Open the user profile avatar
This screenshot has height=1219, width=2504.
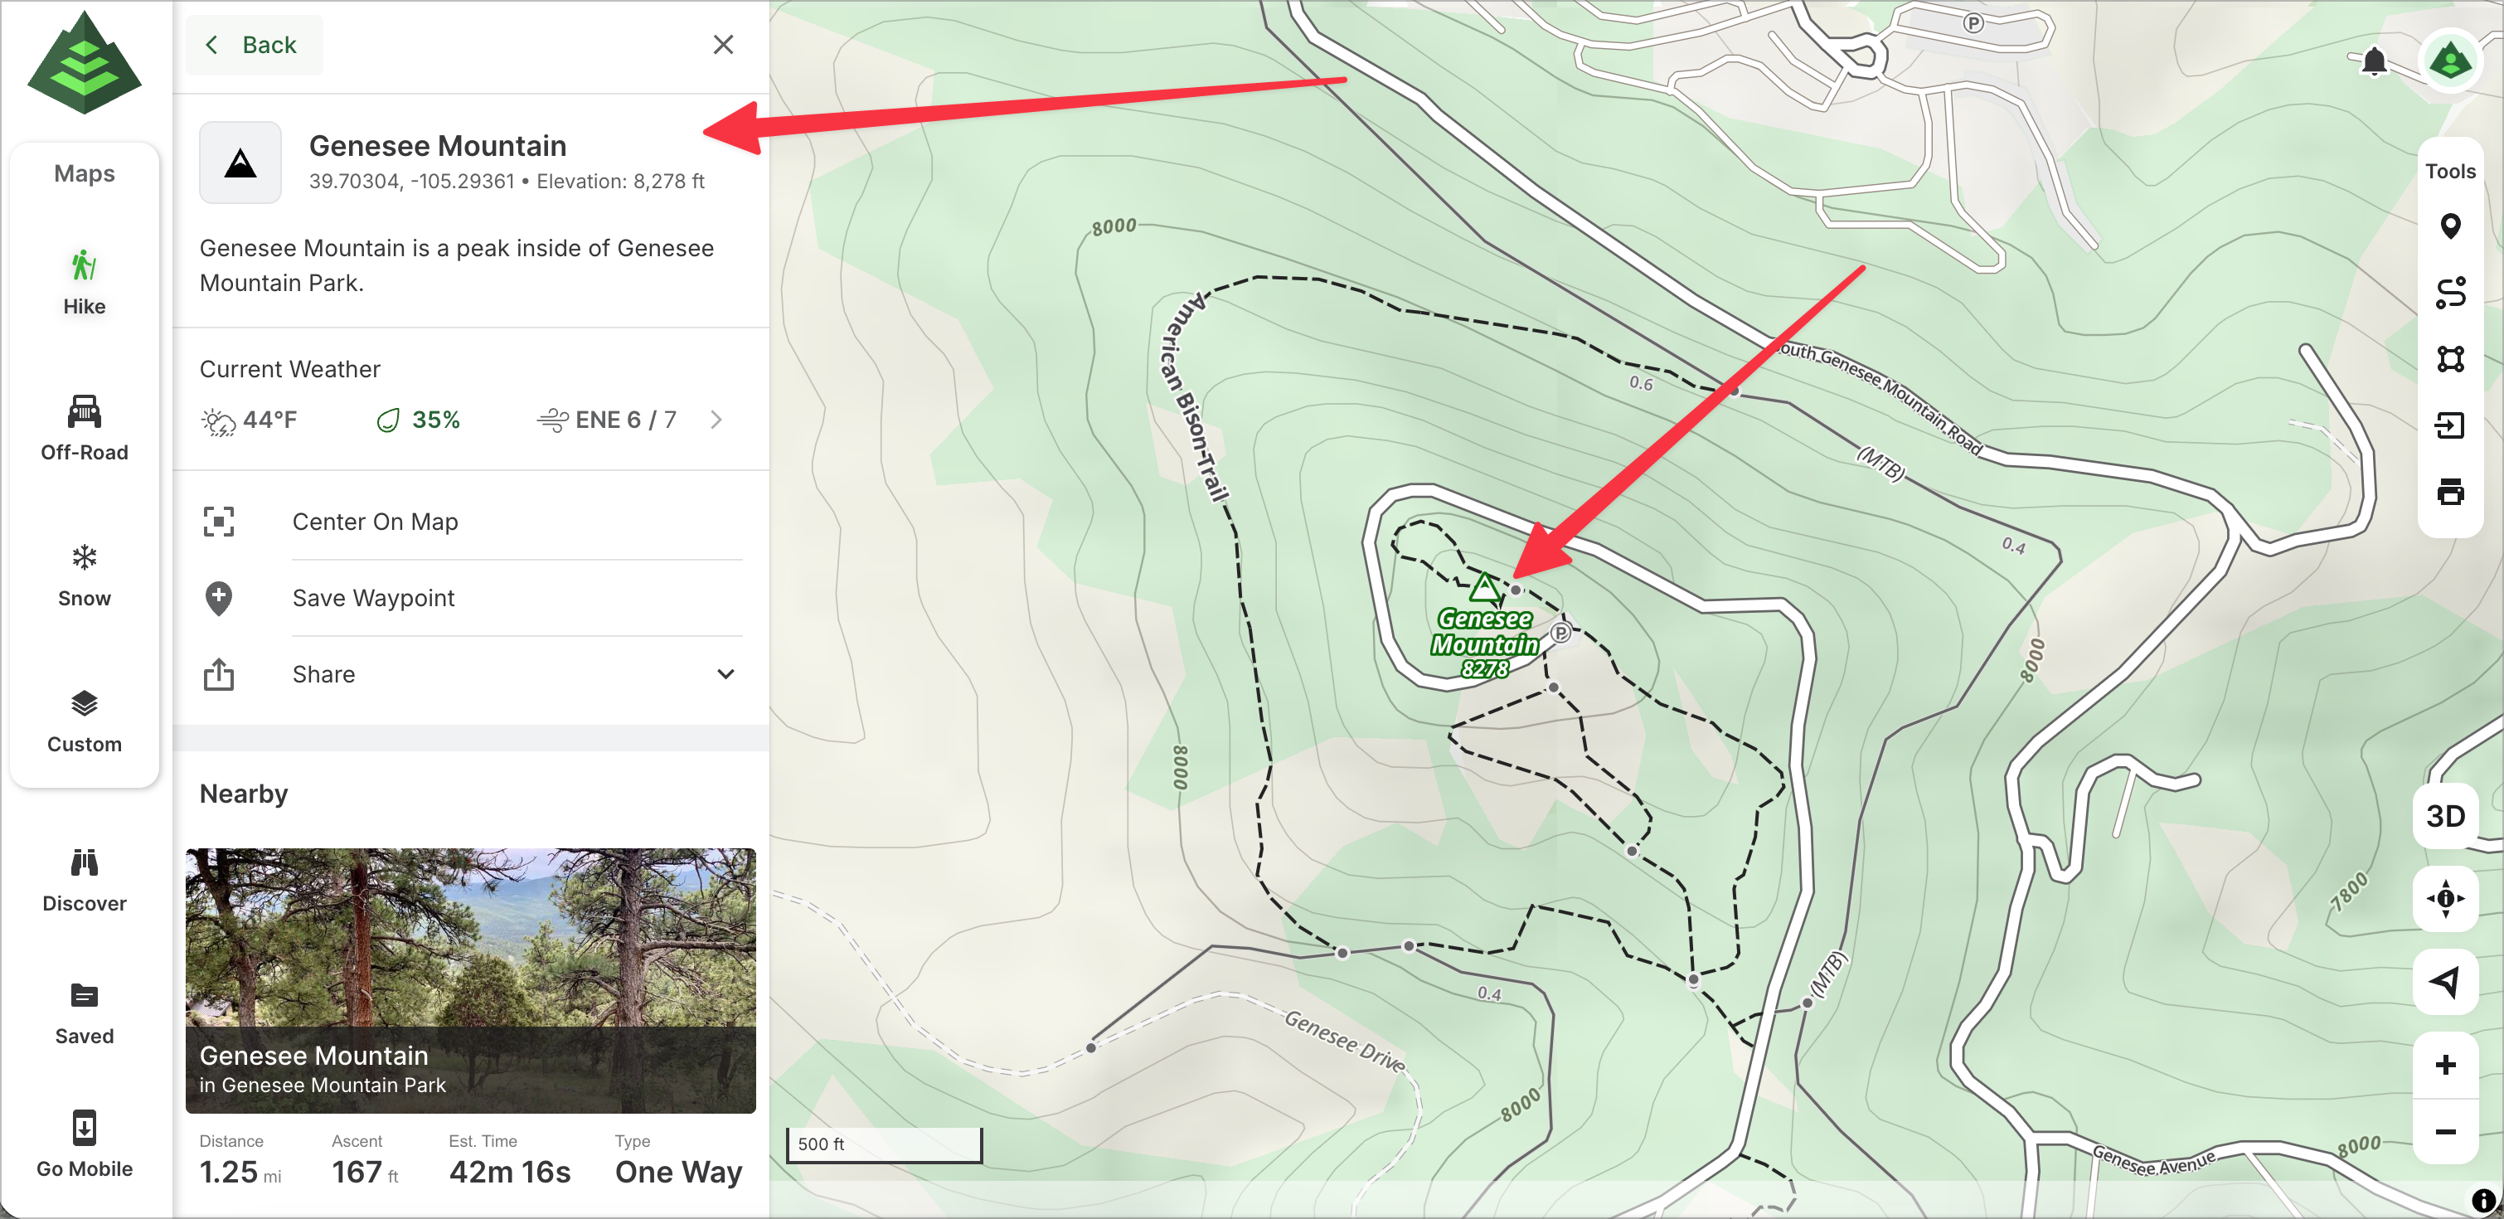(x=2449, y=62)
